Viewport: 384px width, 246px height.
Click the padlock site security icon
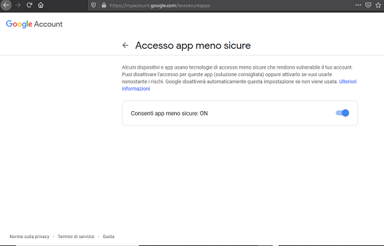[104, 5]
